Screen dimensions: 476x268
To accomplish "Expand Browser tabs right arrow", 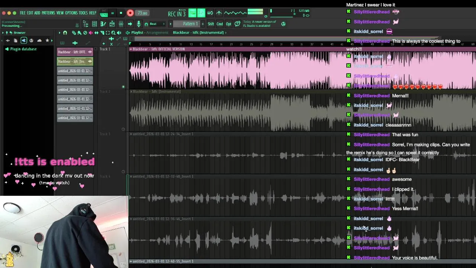I will click(x=52, y=41).
